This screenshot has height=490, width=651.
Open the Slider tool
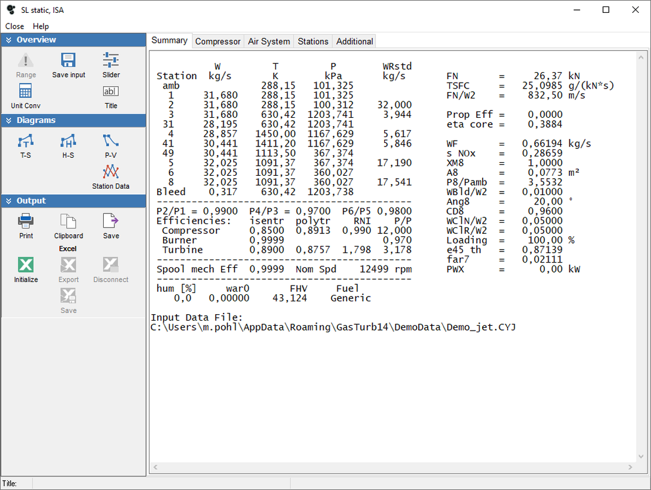[x=111, y=60]
